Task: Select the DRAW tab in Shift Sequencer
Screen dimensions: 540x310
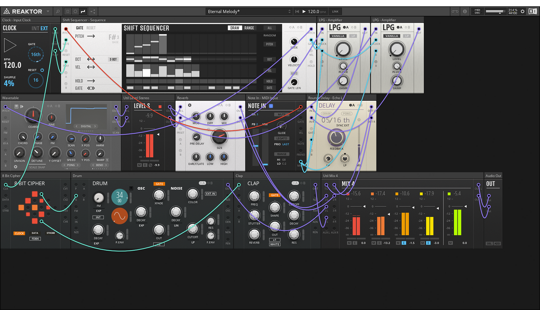Action: pos(235,28)
